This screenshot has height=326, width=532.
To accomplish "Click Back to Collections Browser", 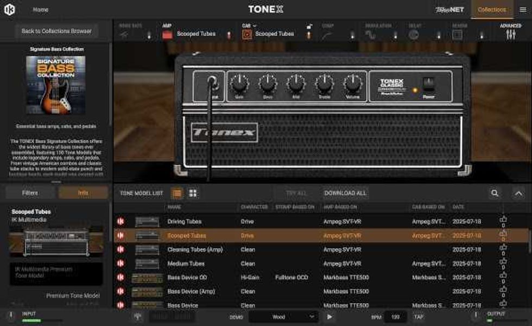I will pyautogui.click(x=56, y=31).
